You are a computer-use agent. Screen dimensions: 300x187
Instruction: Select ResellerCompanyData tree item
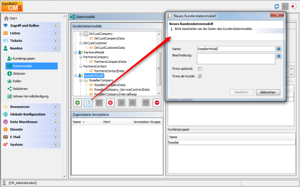click(x=110, y=85)
